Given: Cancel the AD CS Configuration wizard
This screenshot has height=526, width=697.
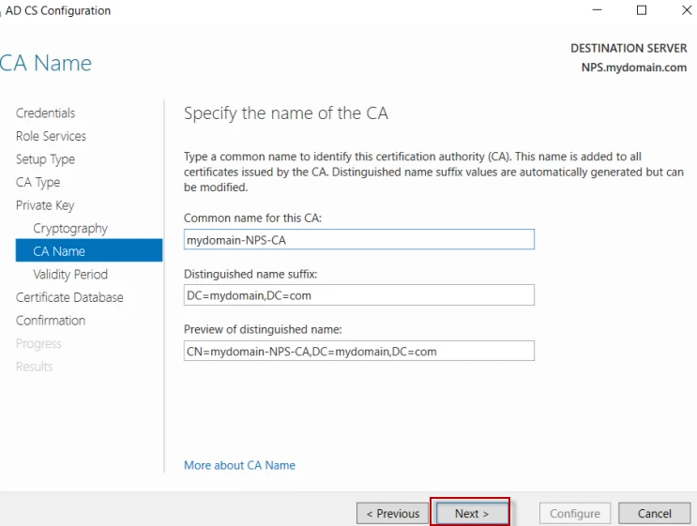Looking at the screenshot, I should click(654, 514).
